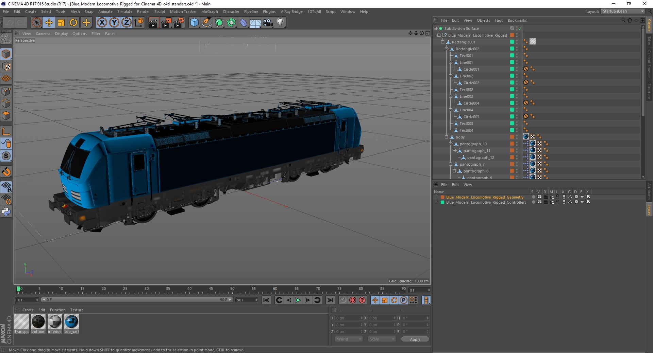Add a camera object

(268, 23)
